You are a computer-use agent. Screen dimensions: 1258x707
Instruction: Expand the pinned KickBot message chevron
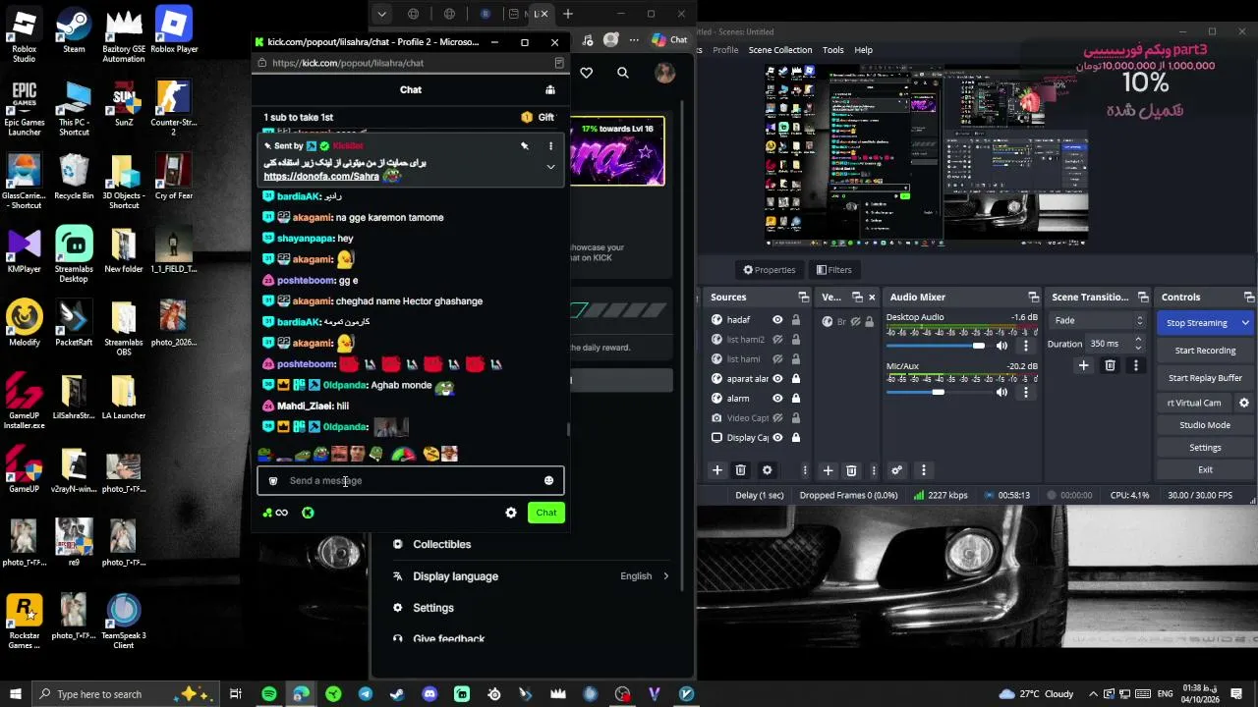[x=550, y=167]
